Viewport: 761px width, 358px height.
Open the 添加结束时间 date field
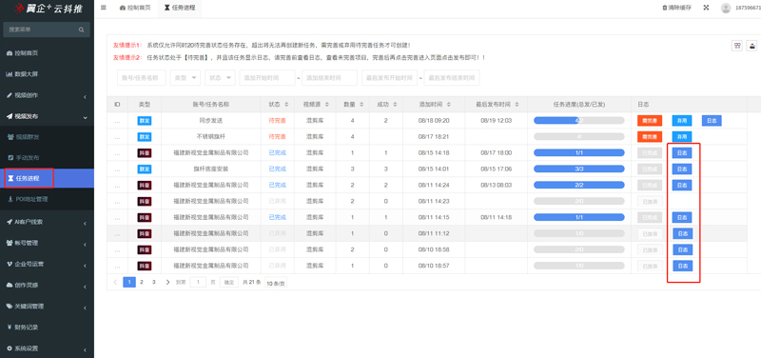pyautogui.click(x=329, y=78)
